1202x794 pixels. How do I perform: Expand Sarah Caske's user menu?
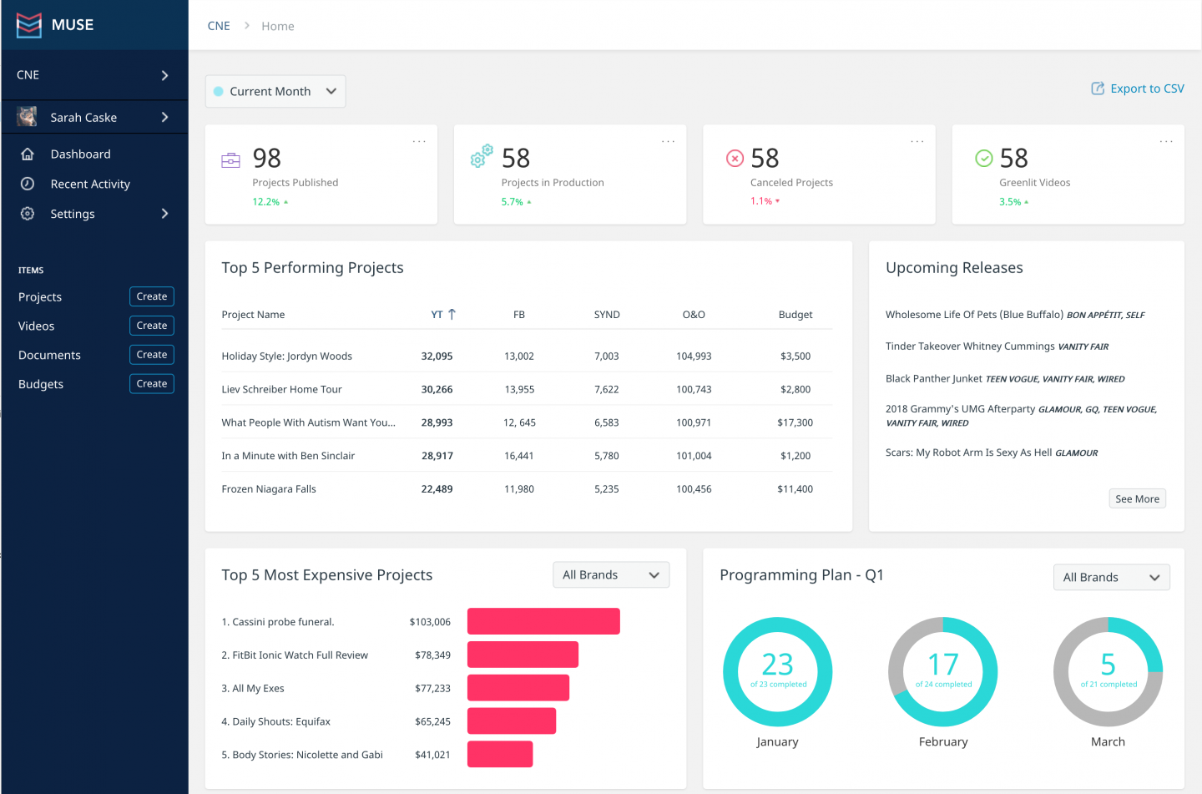click(164, 117)
